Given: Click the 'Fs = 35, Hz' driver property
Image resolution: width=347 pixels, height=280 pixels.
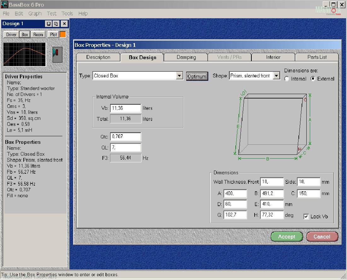Looking at the screenshot, I should tap(19, 100).
